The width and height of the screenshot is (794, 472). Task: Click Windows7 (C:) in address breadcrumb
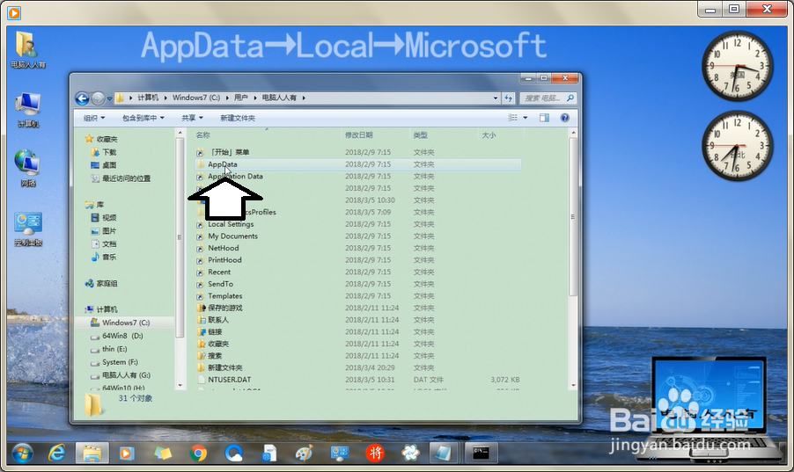196,98
